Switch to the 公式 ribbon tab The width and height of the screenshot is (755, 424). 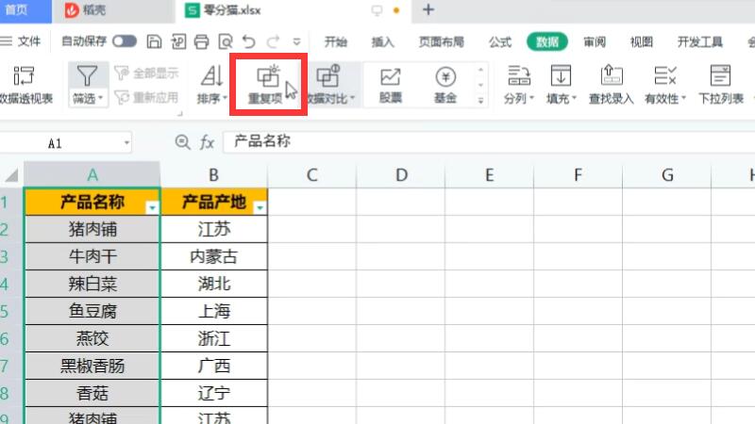(500, 41)
